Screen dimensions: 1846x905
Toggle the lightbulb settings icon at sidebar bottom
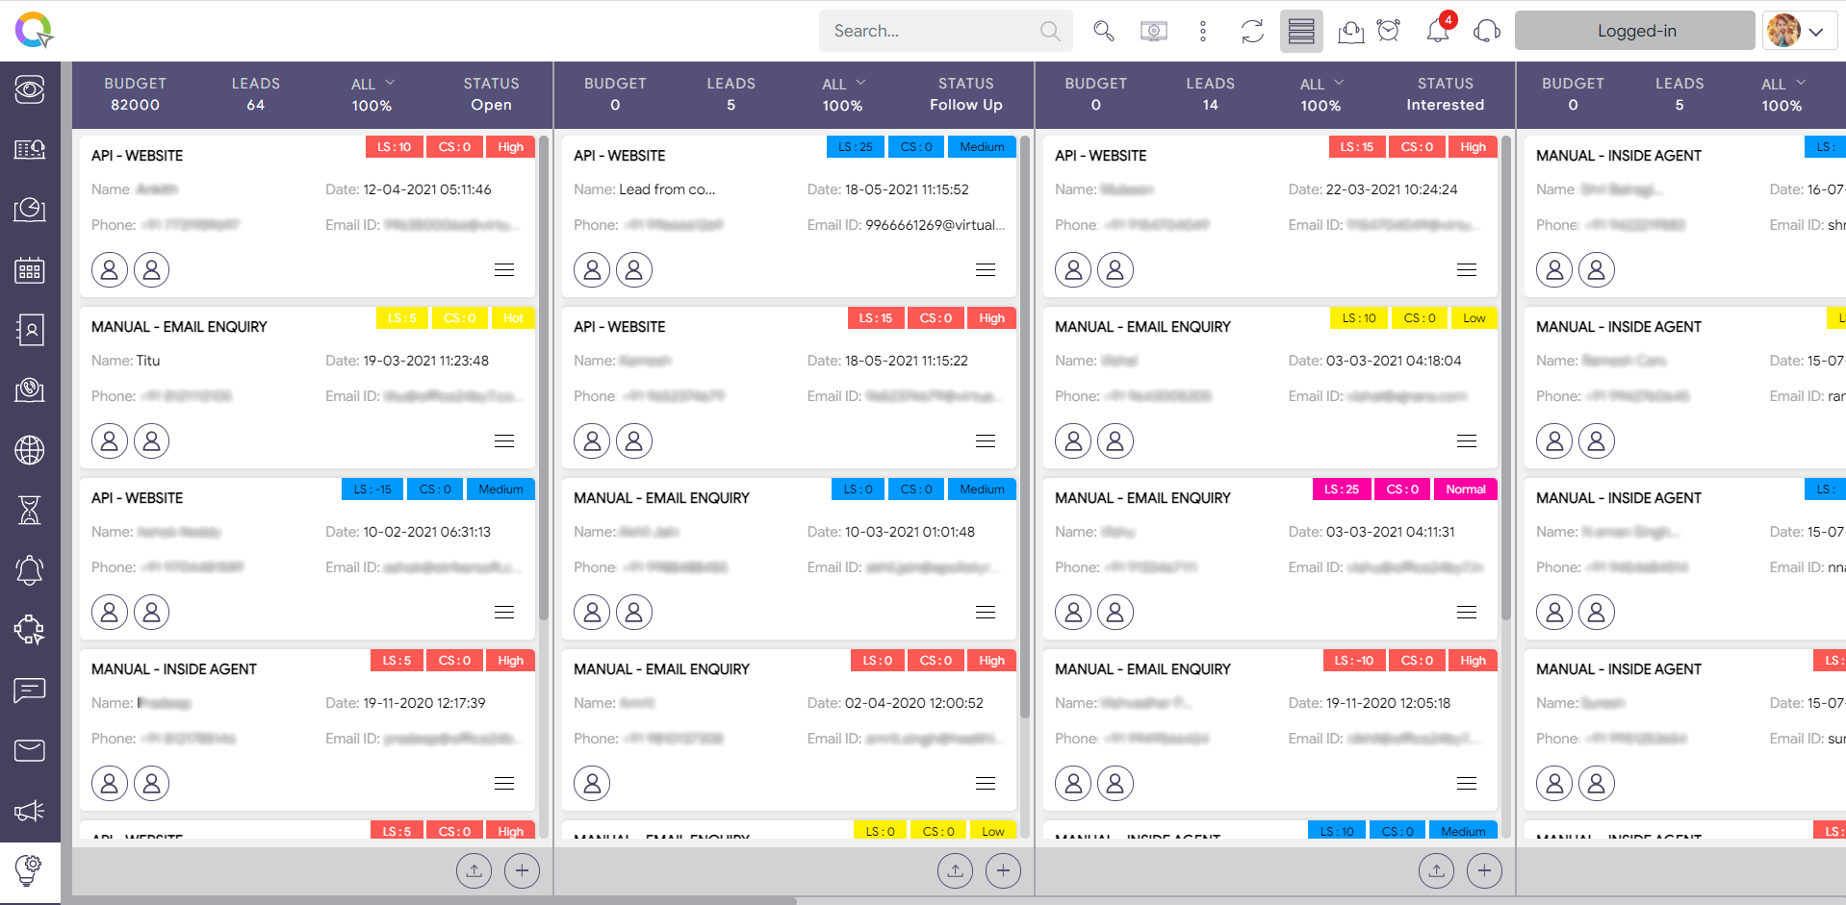(x=29, y=871)
